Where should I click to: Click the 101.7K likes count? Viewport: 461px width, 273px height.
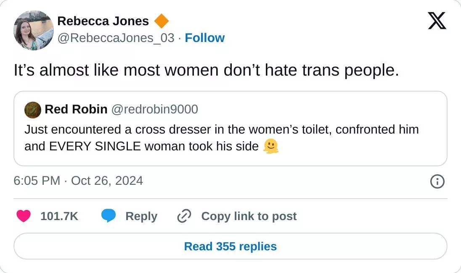[x=59, y=216]
